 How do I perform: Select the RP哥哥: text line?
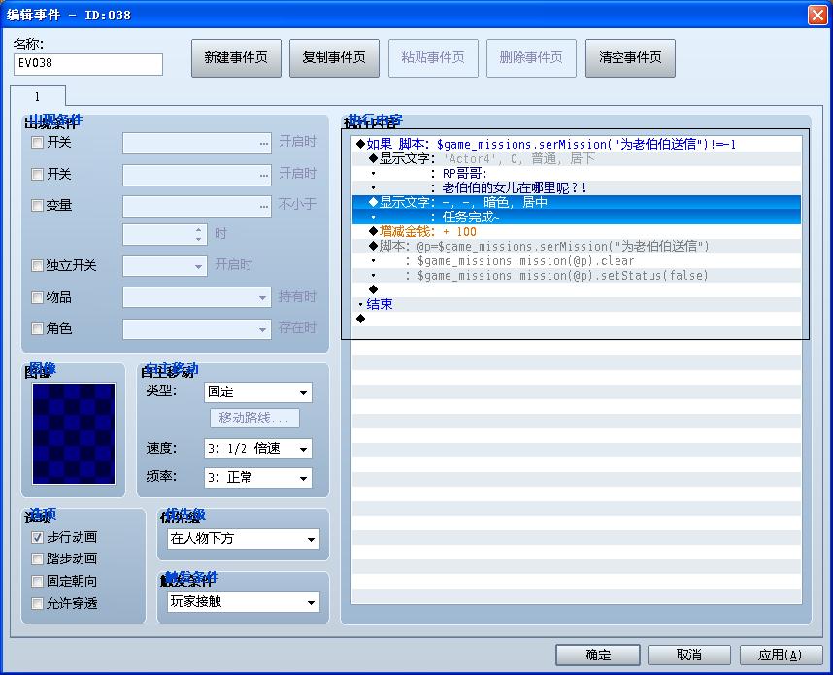pos(577,173)
